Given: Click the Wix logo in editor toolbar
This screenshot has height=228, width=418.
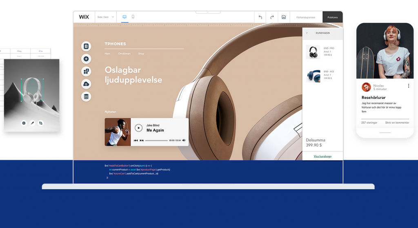Looking at the screenshot, I should 84,17.
